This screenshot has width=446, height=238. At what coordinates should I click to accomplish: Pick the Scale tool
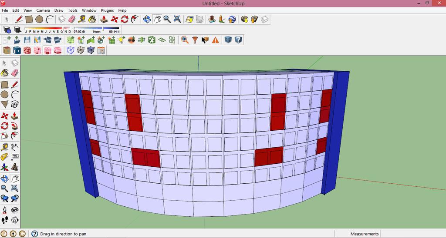(4, 136)
